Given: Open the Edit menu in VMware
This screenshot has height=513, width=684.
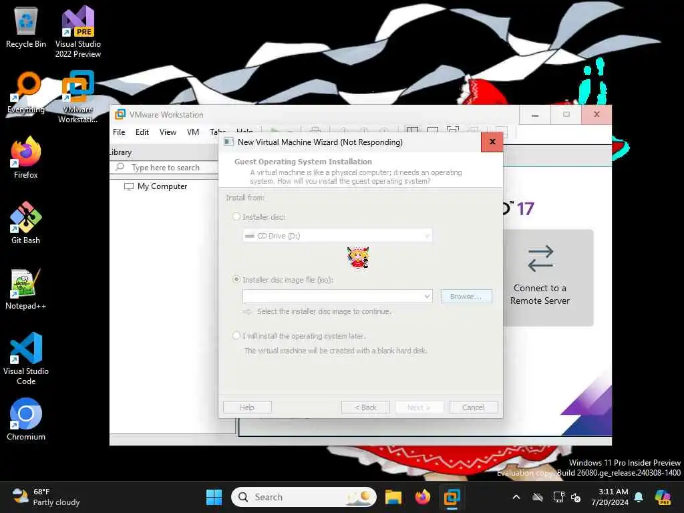Looking at the screenshot, I should click(142, 132).
